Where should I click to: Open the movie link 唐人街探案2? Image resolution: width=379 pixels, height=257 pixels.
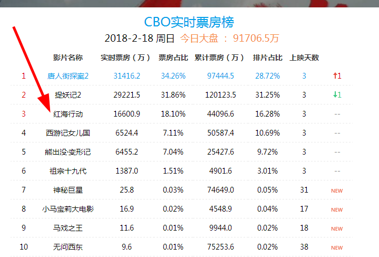point(68,76)
